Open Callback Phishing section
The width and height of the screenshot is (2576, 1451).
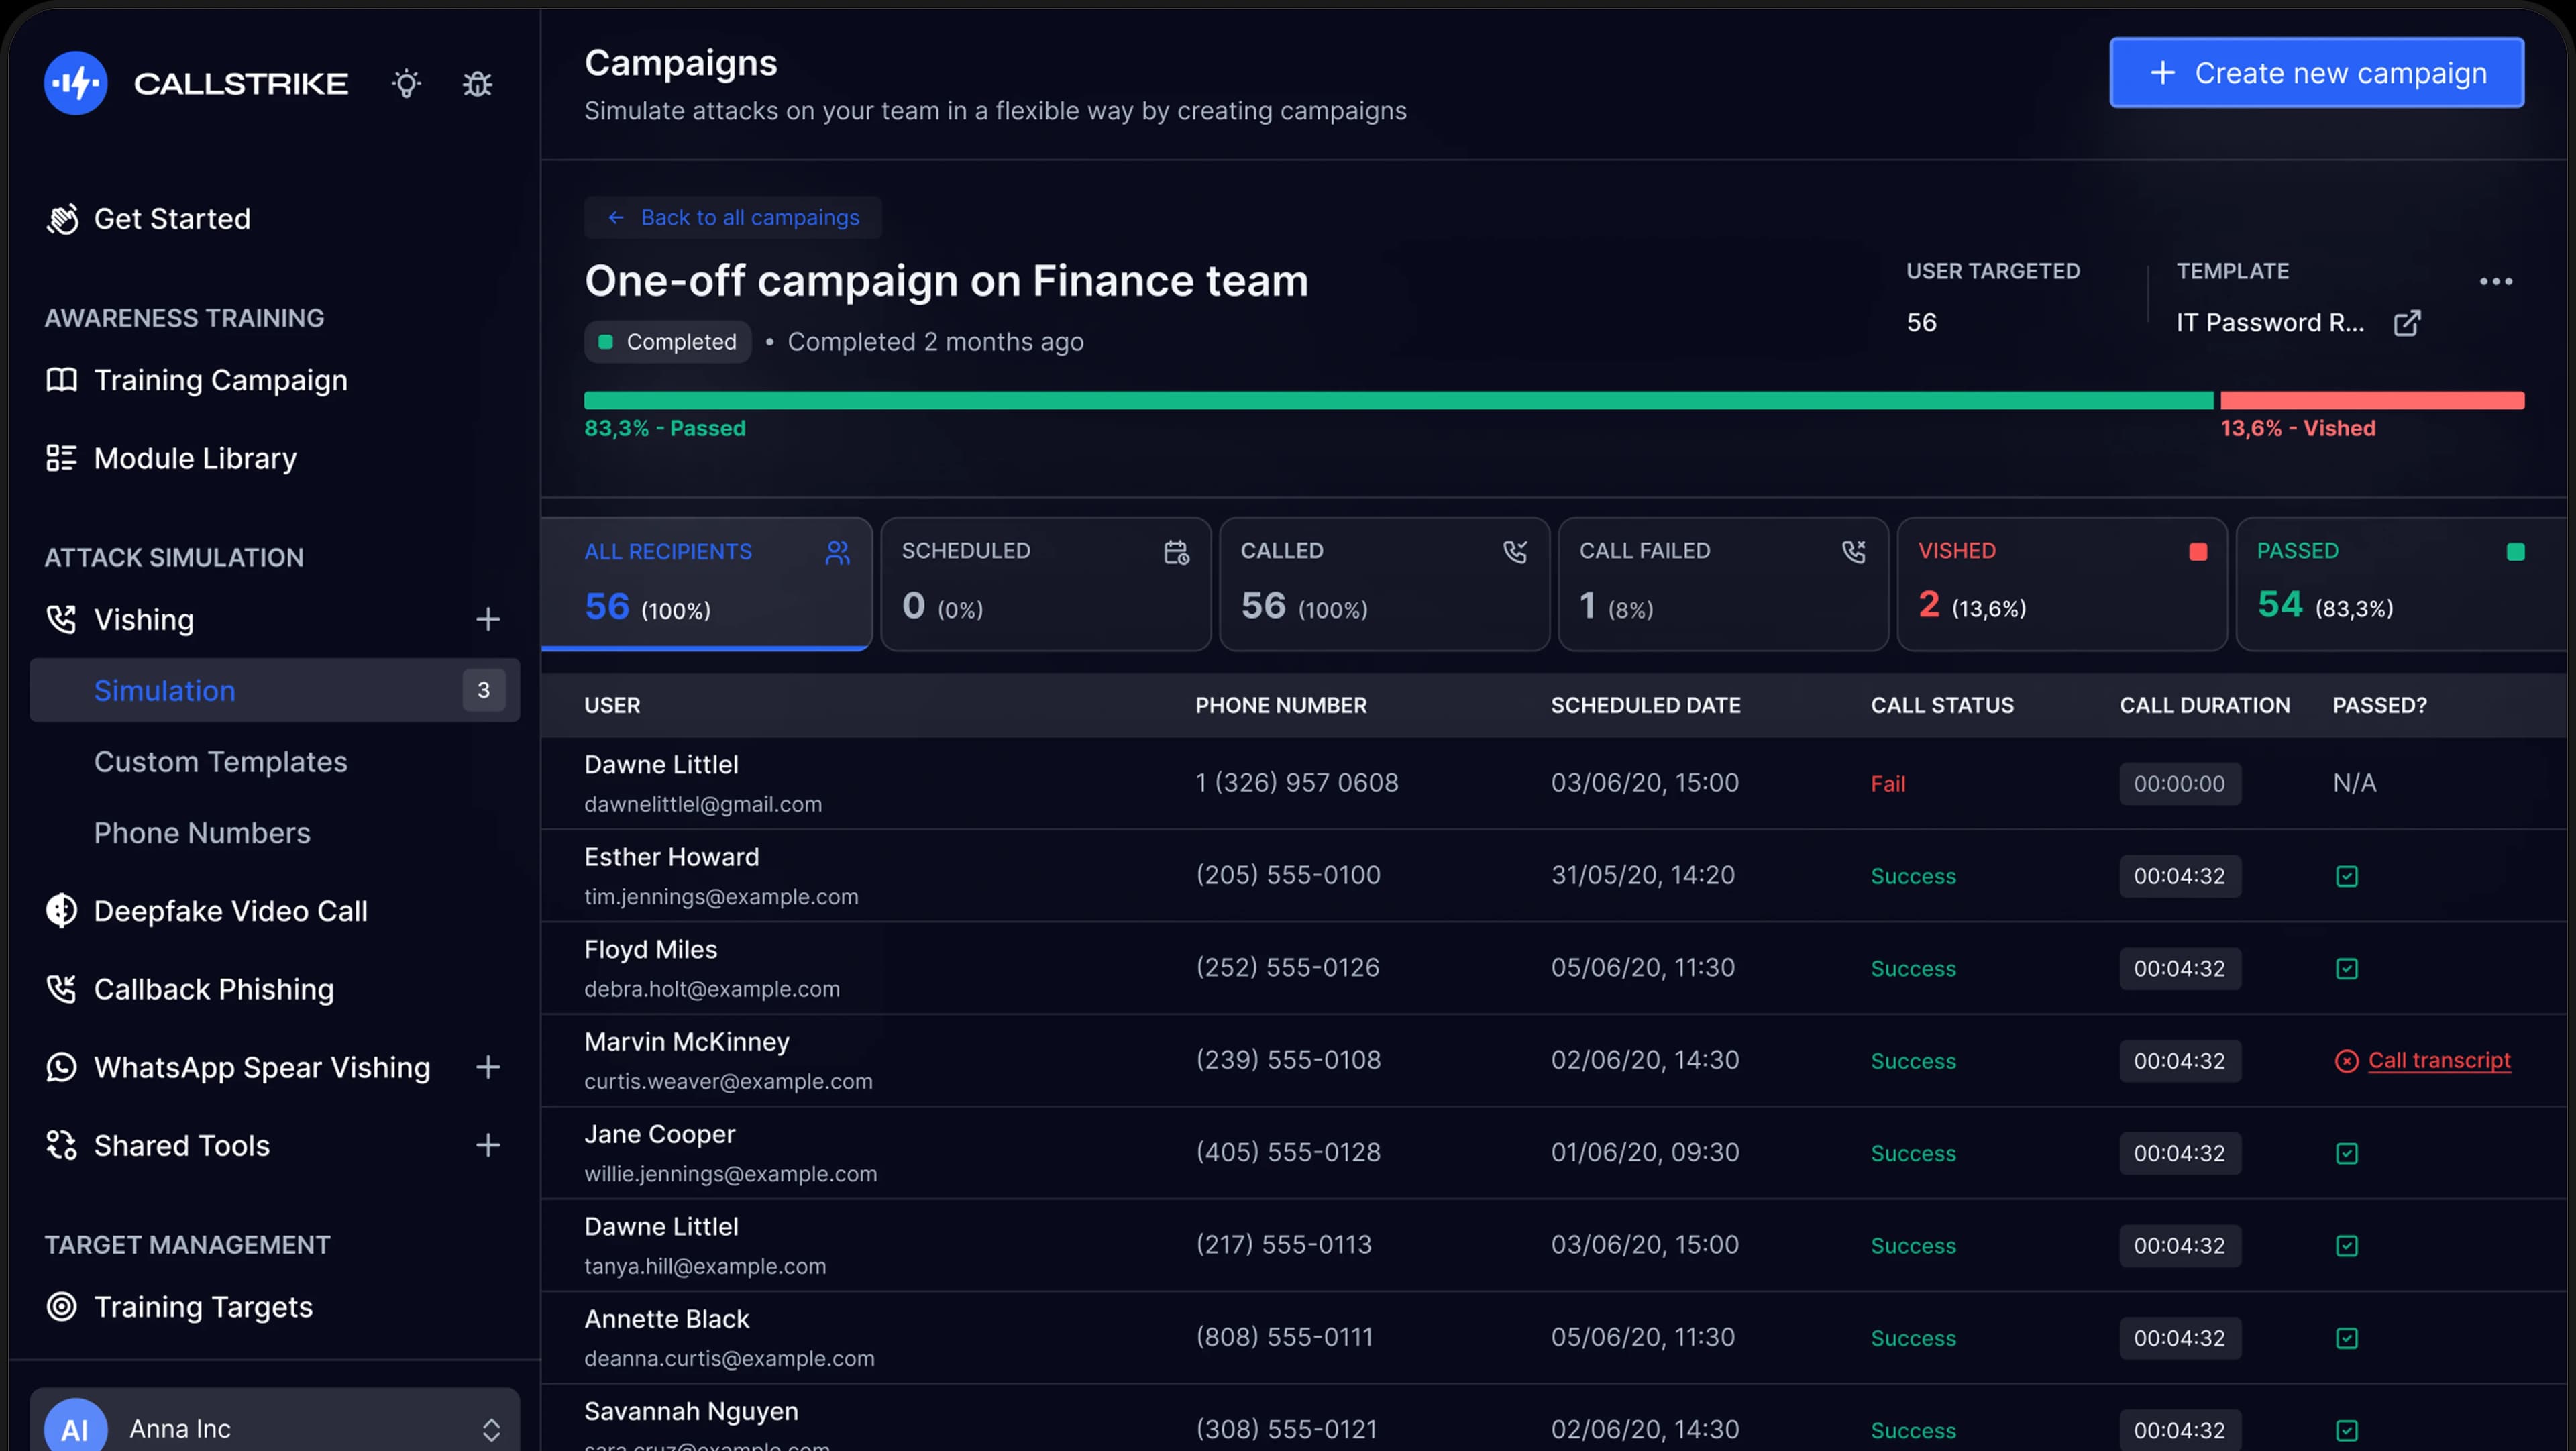(213, 989)
